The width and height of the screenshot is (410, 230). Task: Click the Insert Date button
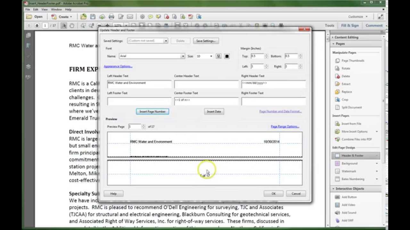click(214, 111)
